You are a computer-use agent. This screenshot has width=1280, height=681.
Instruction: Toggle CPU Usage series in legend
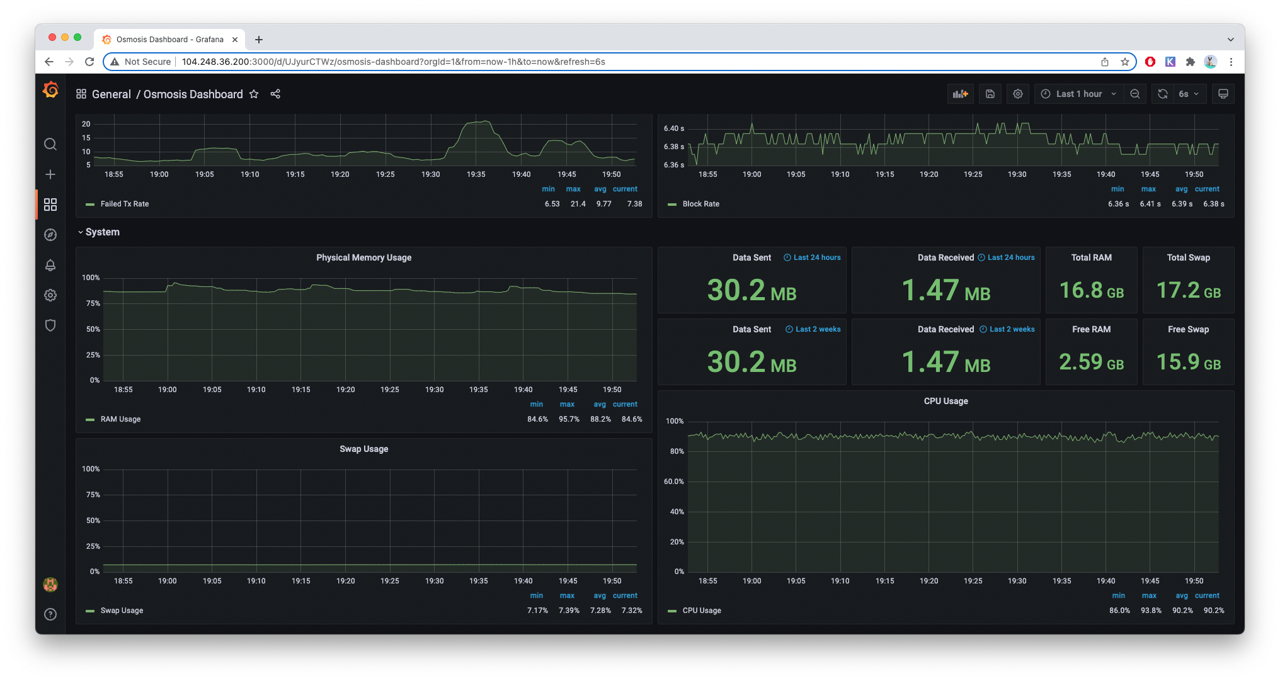coord(702,611)
